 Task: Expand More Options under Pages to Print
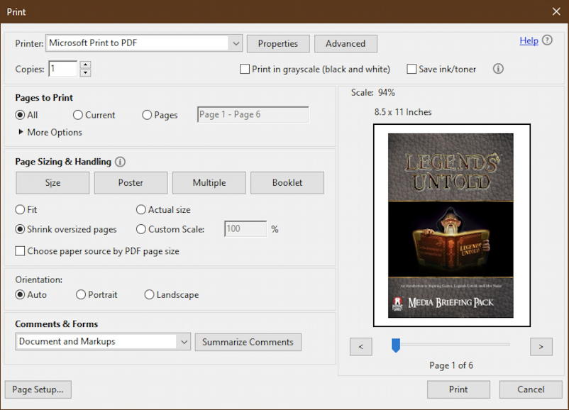pos(50,133)
